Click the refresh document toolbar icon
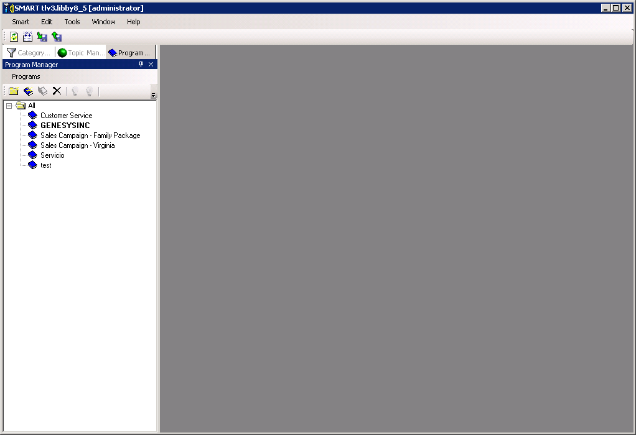This screenshot has width=636, height=435. [14, 37]
